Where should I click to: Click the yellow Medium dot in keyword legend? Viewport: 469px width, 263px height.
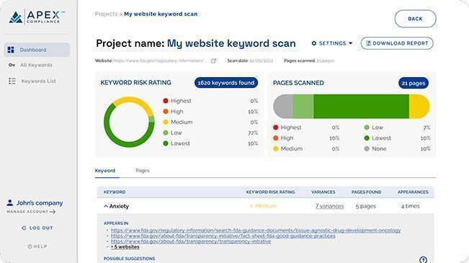166,122
